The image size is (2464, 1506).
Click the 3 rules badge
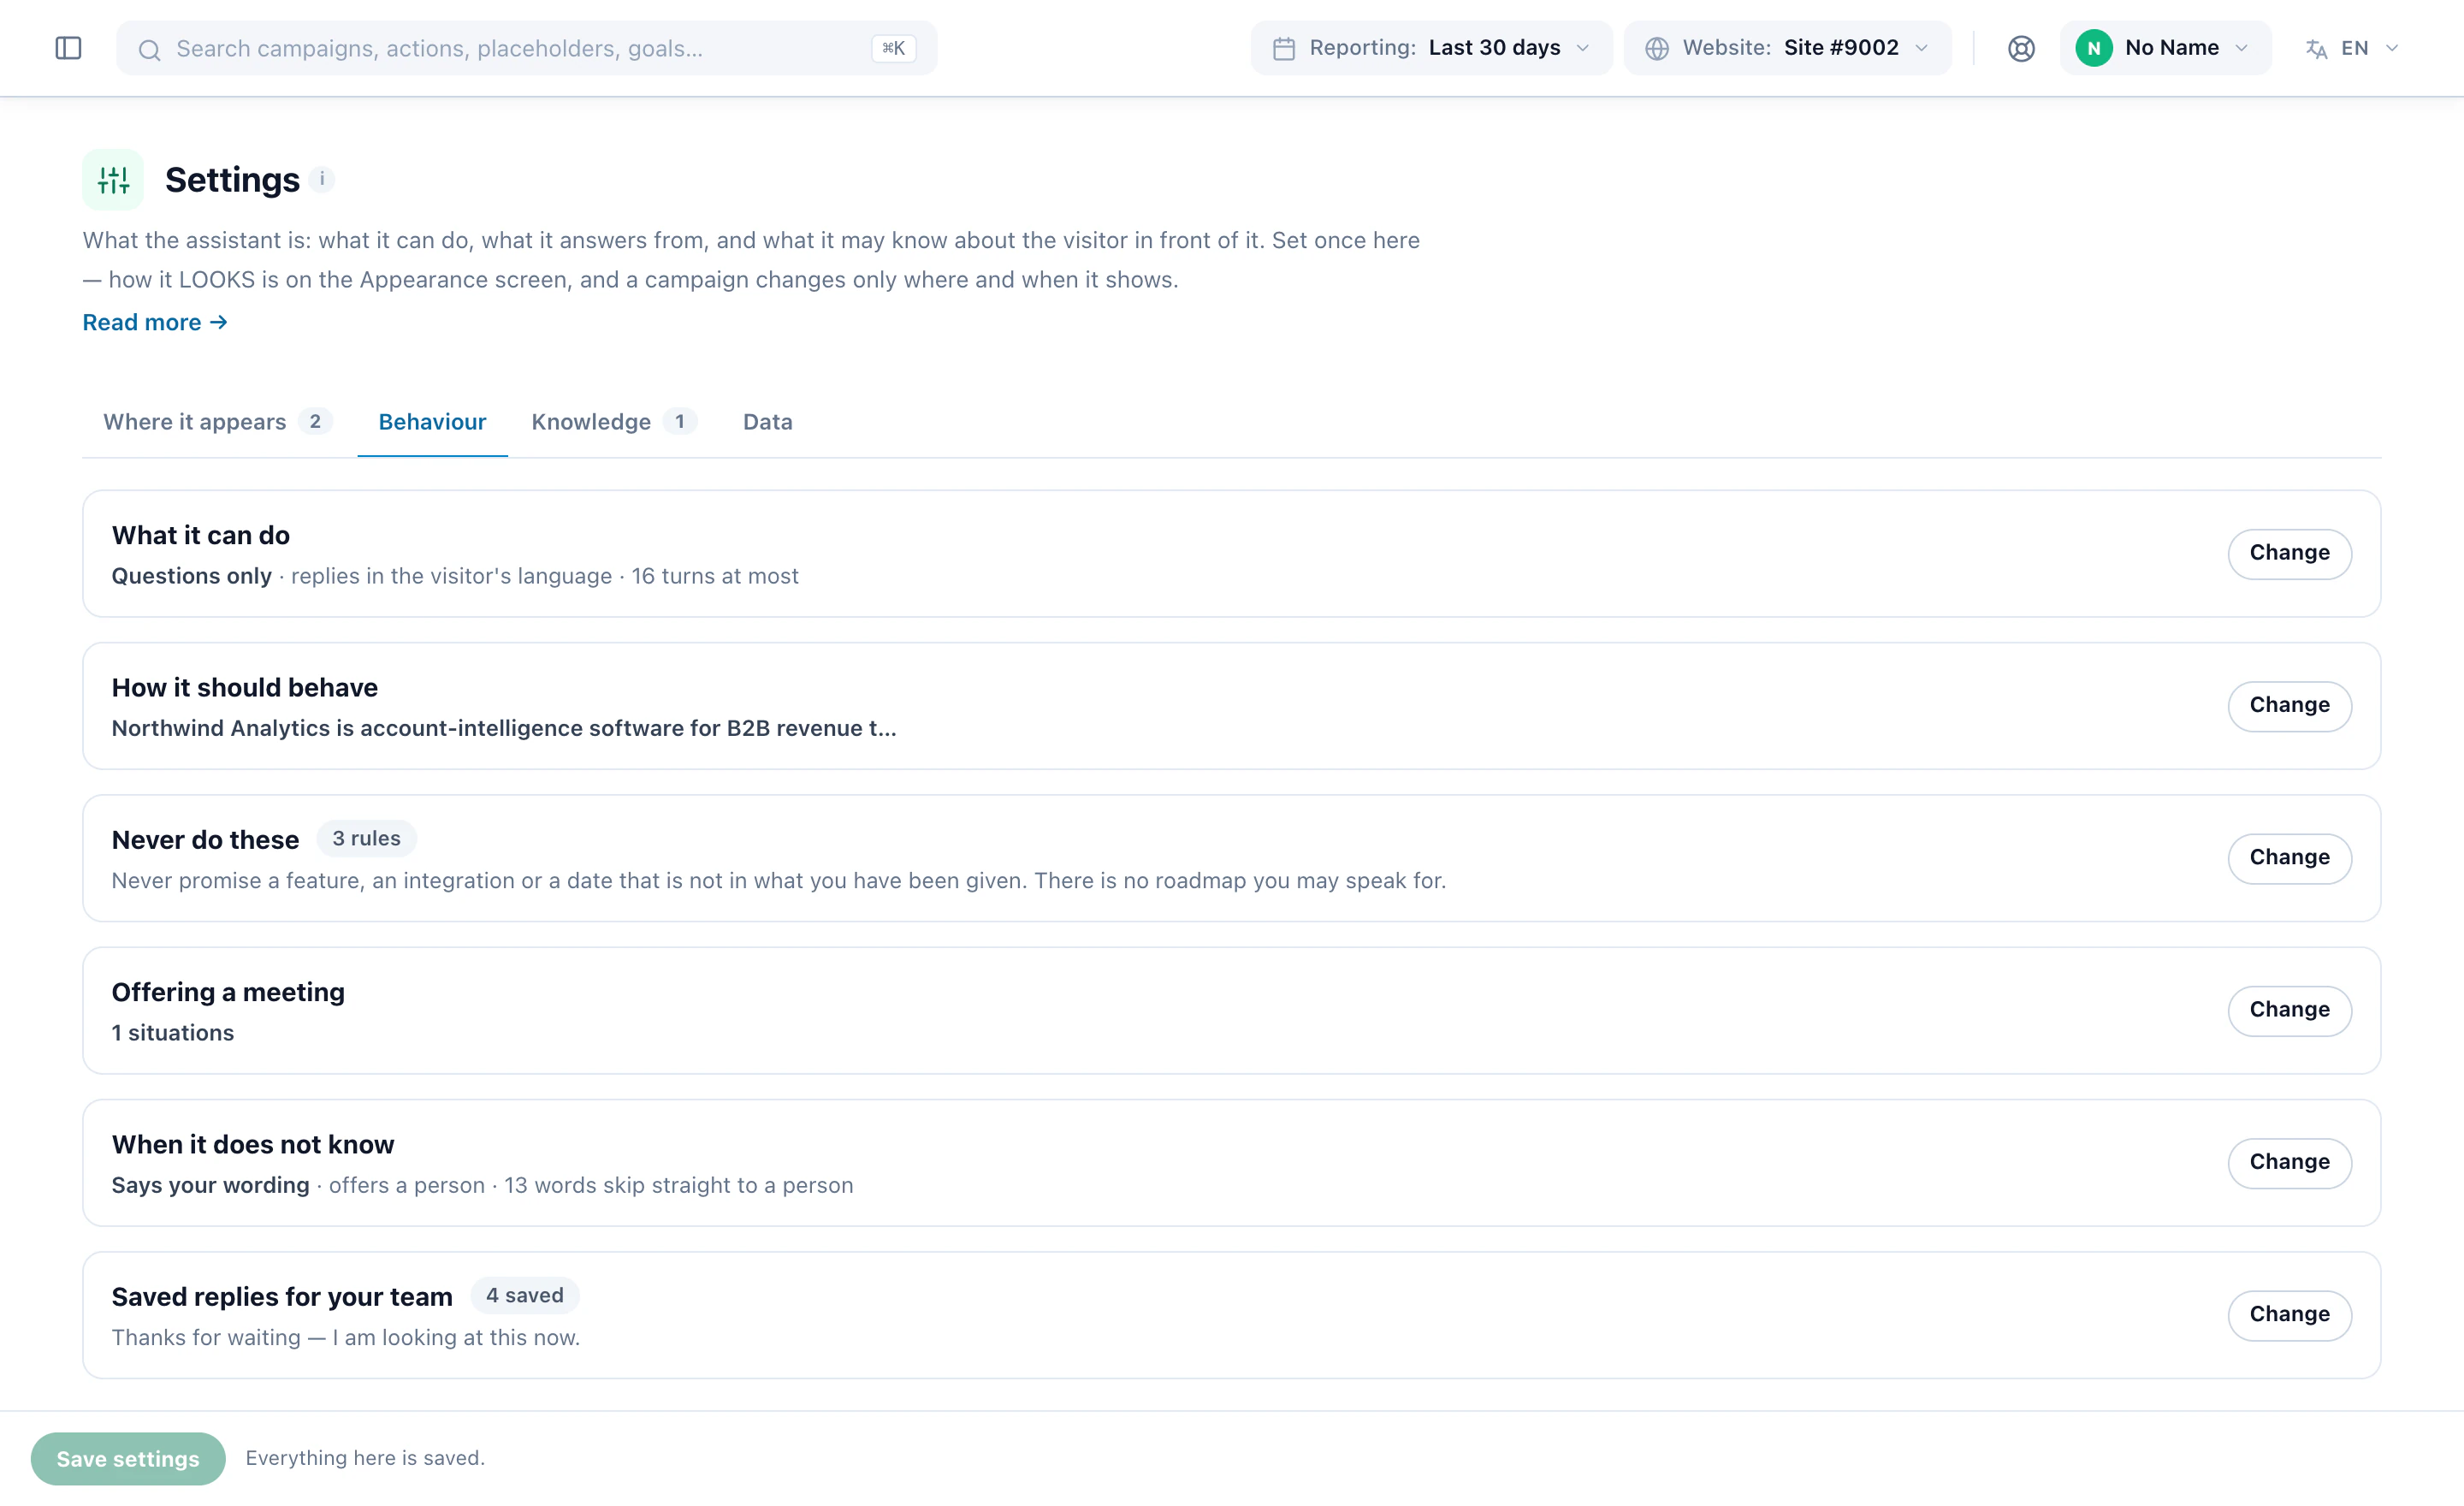366,838
